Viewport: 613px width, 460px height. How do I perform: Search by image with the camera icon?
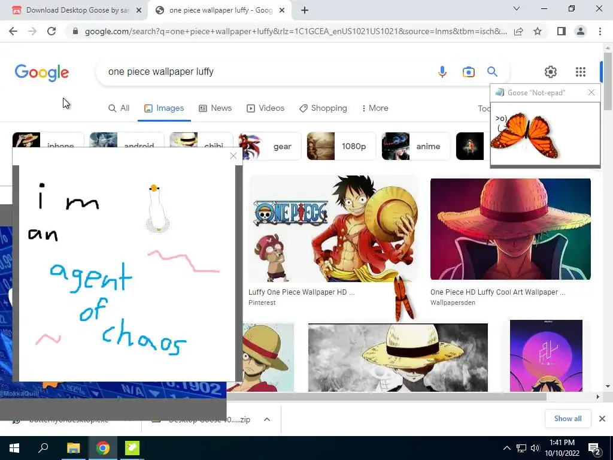[x=468, y=72]
